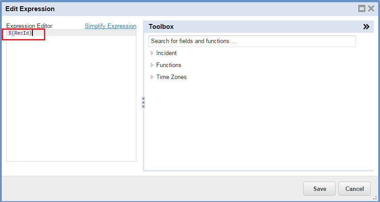
Task: Click the Toolbox panel header title
Action: (x=161, y=27)
